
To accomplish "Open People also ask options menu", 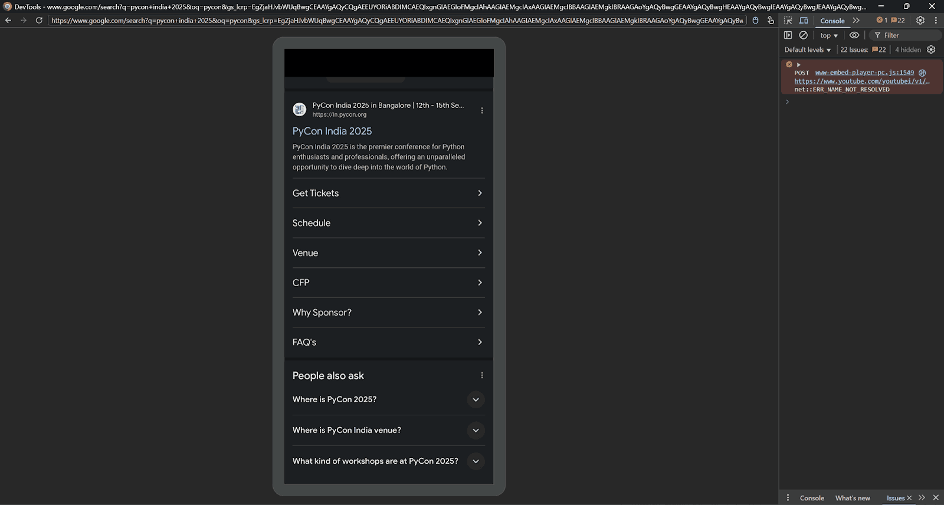I will [x=482, y=375].
